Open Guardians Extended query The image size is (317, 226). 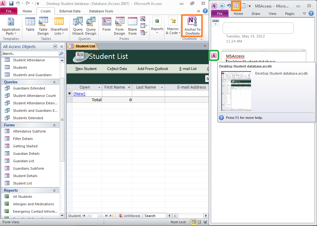click(x=29, y=88)
